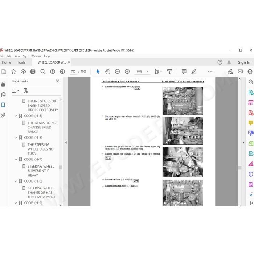Toggle the Bookmarks panel icon
Image resolution: width=254 pixels, height=254 pixels.
tap(3, 105)
